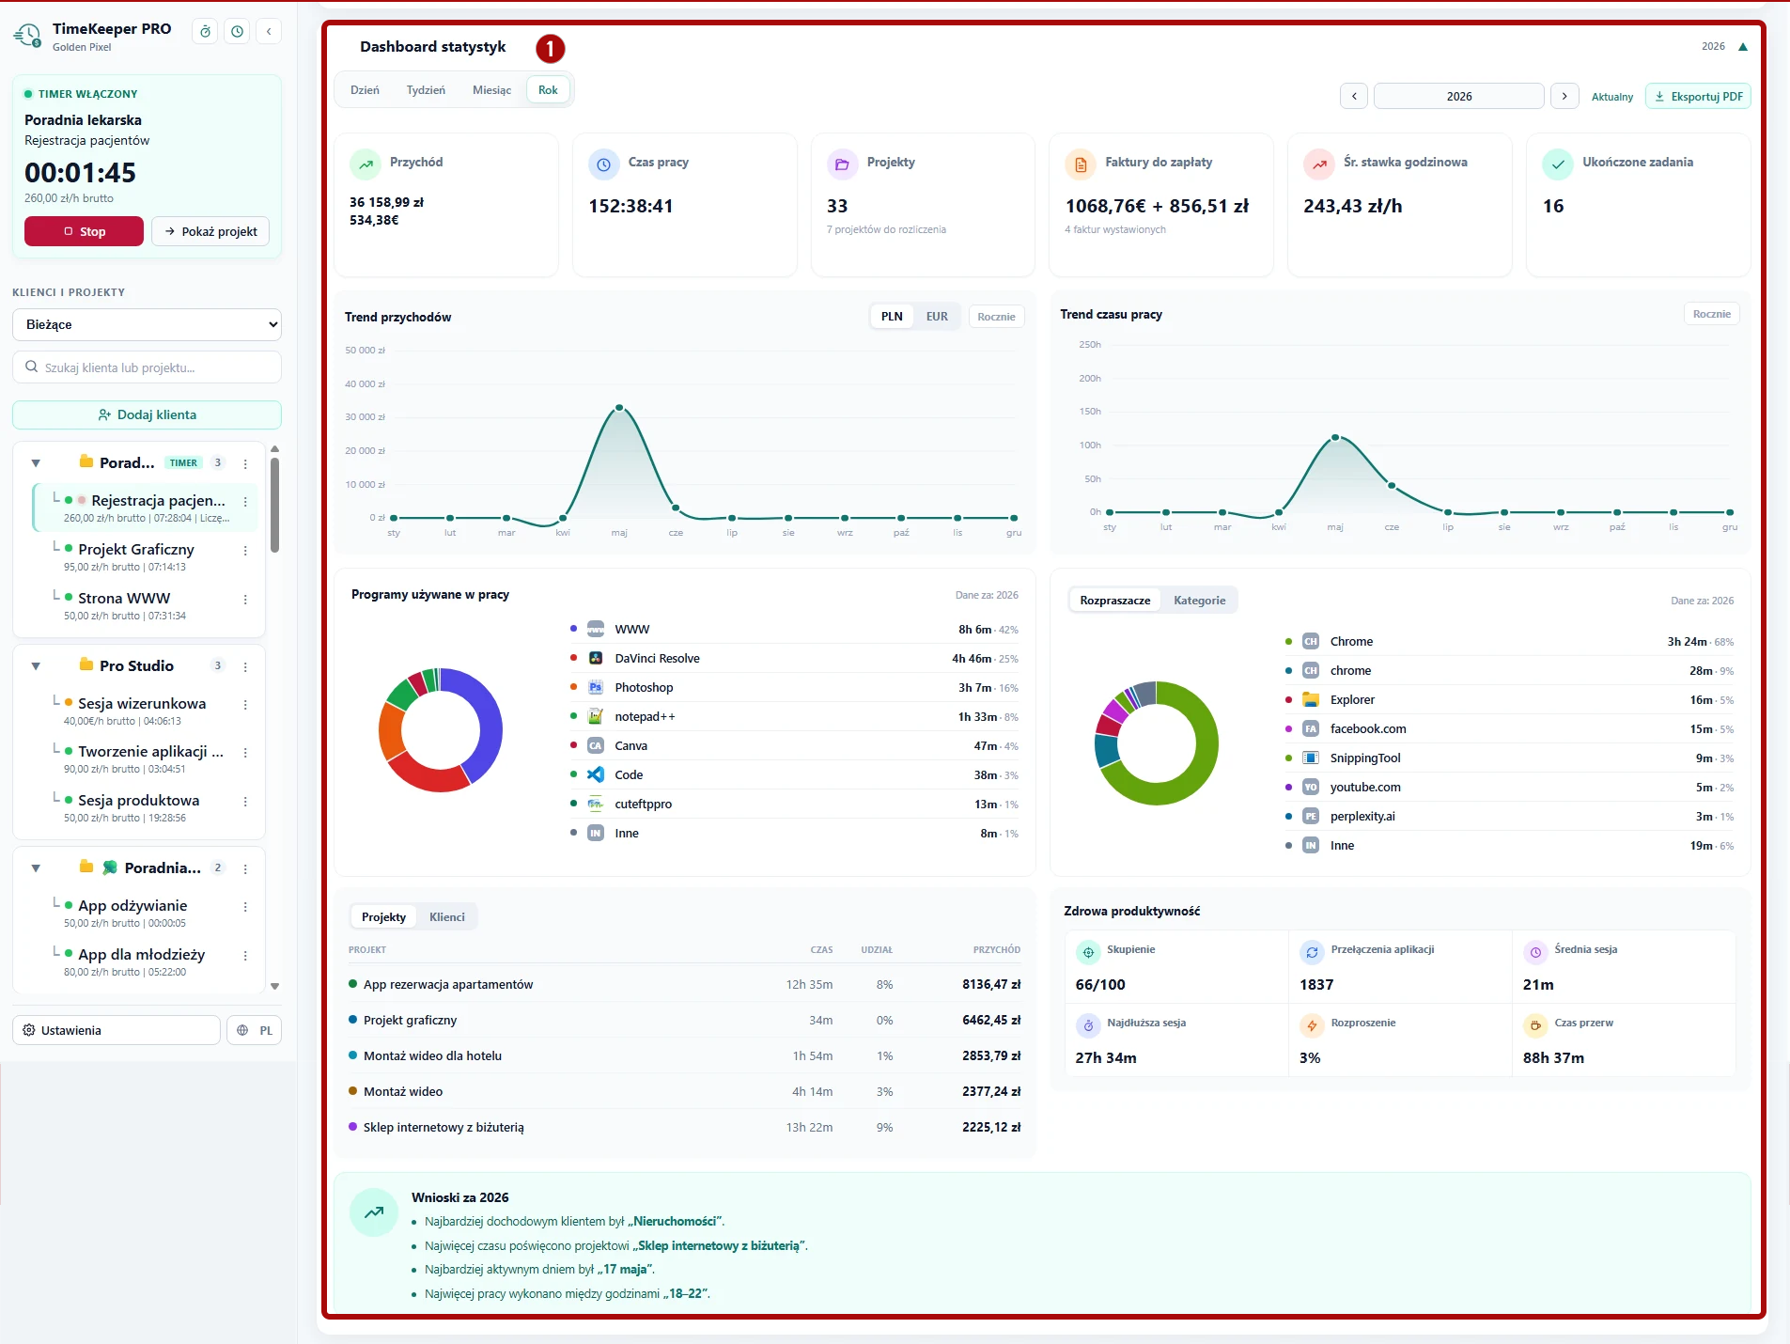Open kebab menu for Pro Studio client

pyautogui.click(x=245, y=666)
